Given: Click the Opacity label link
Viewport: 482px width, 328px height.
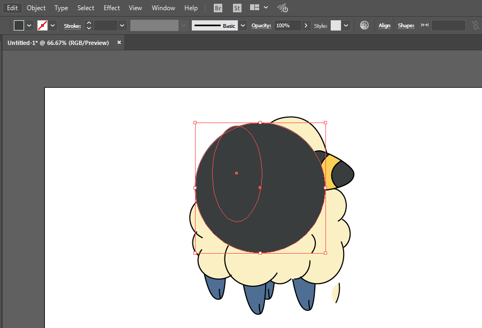Looking at the screenshot, I should pos(261,26).
